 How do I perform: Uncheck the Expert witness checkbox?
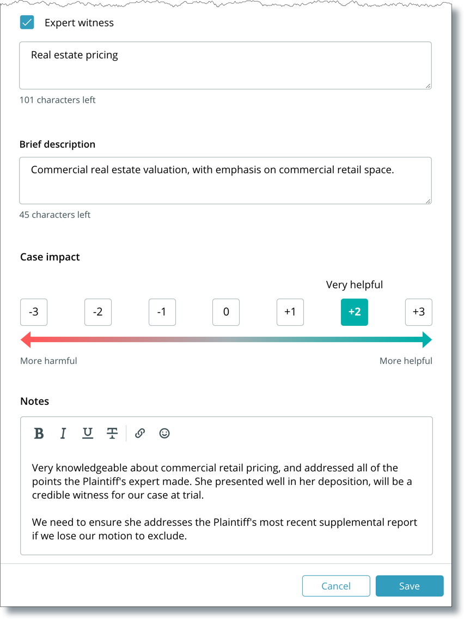click(x=27, y=22)
